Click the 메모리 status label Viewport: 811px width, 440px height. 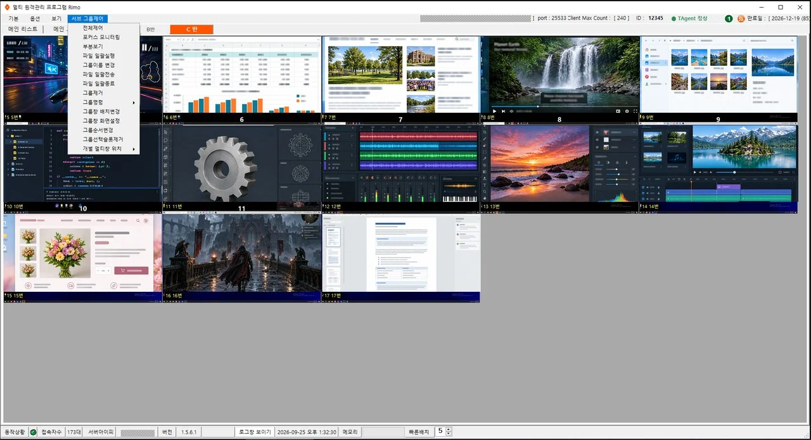pyautogui.click(x=350, y=432)
